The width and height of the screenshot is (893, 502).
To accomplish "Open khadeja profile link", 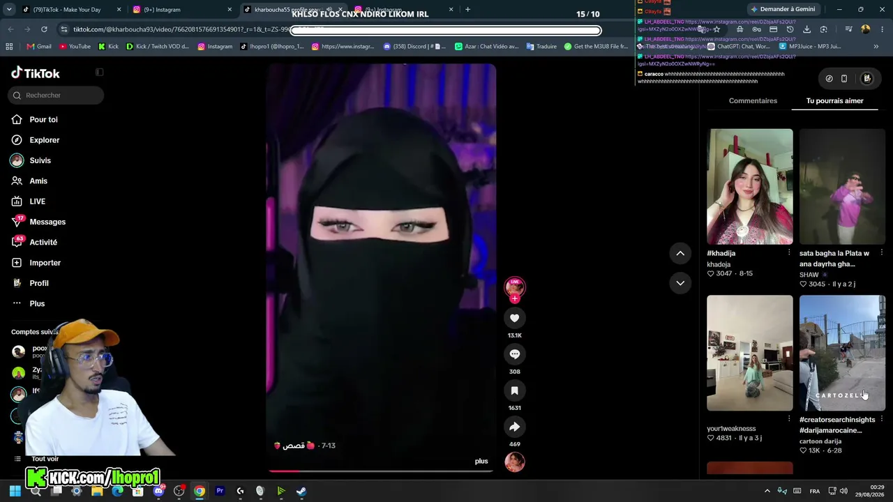I will pyautogui.click(x=719, y=264).
